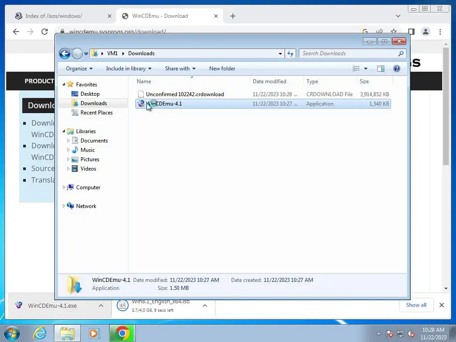Bookmark this page with star icon
456x342 pixels.
point(394,32)
